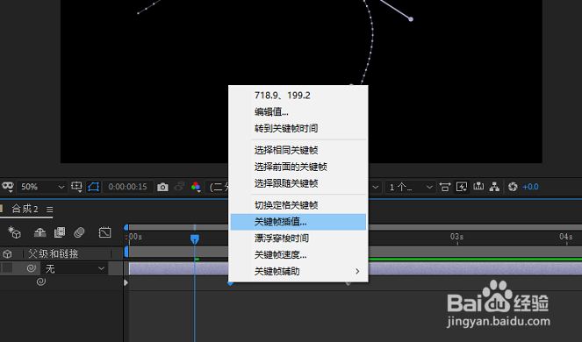This screenshot has height=342, width=582.
Task: Open the parent 无 dropdown
Action: coord(75,268)
